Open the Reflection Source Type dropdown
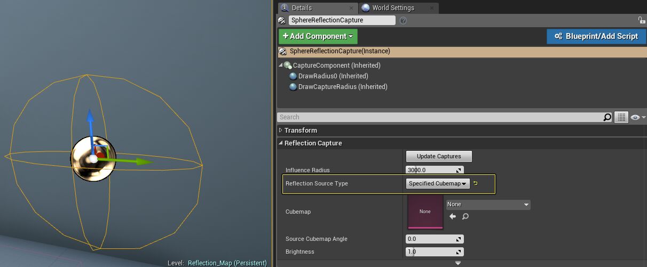Image resolution: width=647 pixels, height=267 pixels. click(438, 183)
